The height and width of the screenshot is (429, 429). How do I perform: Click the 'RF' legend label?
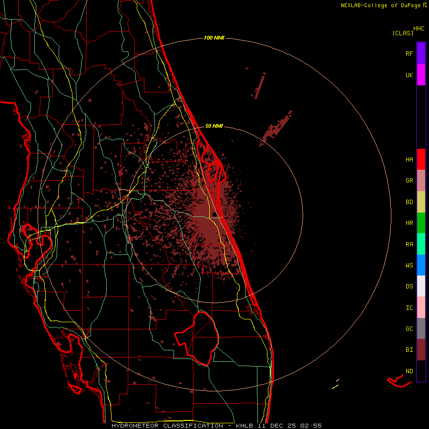tap(409, 53)
